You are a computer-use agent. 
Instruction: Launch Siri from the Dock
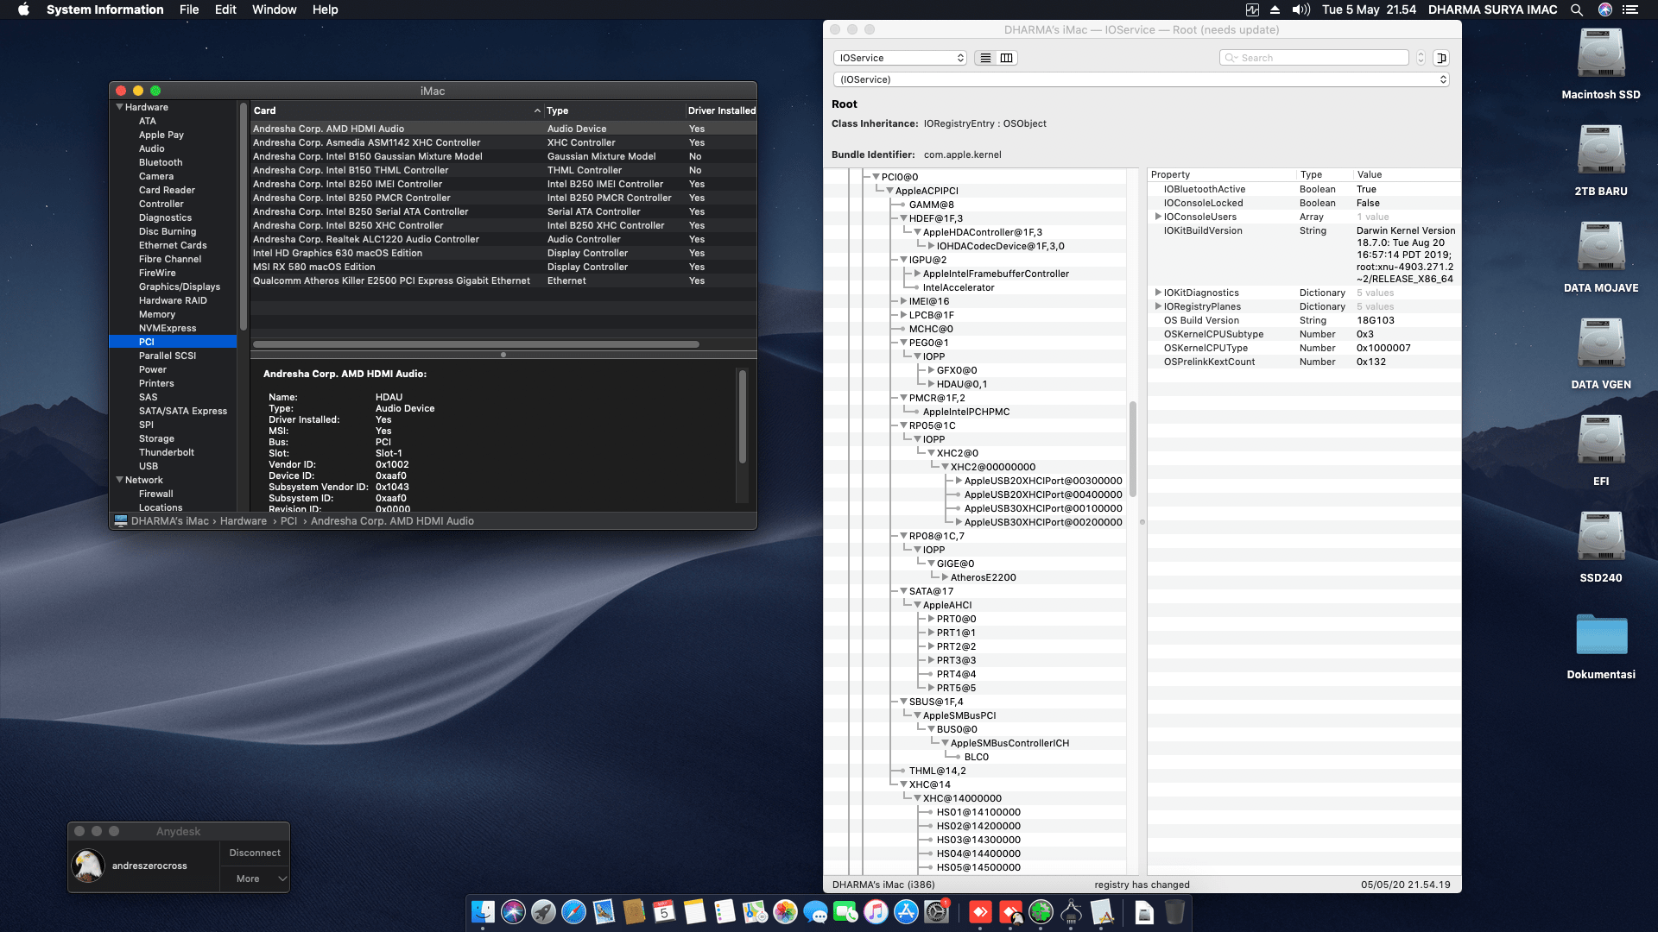tap(513, 911)
